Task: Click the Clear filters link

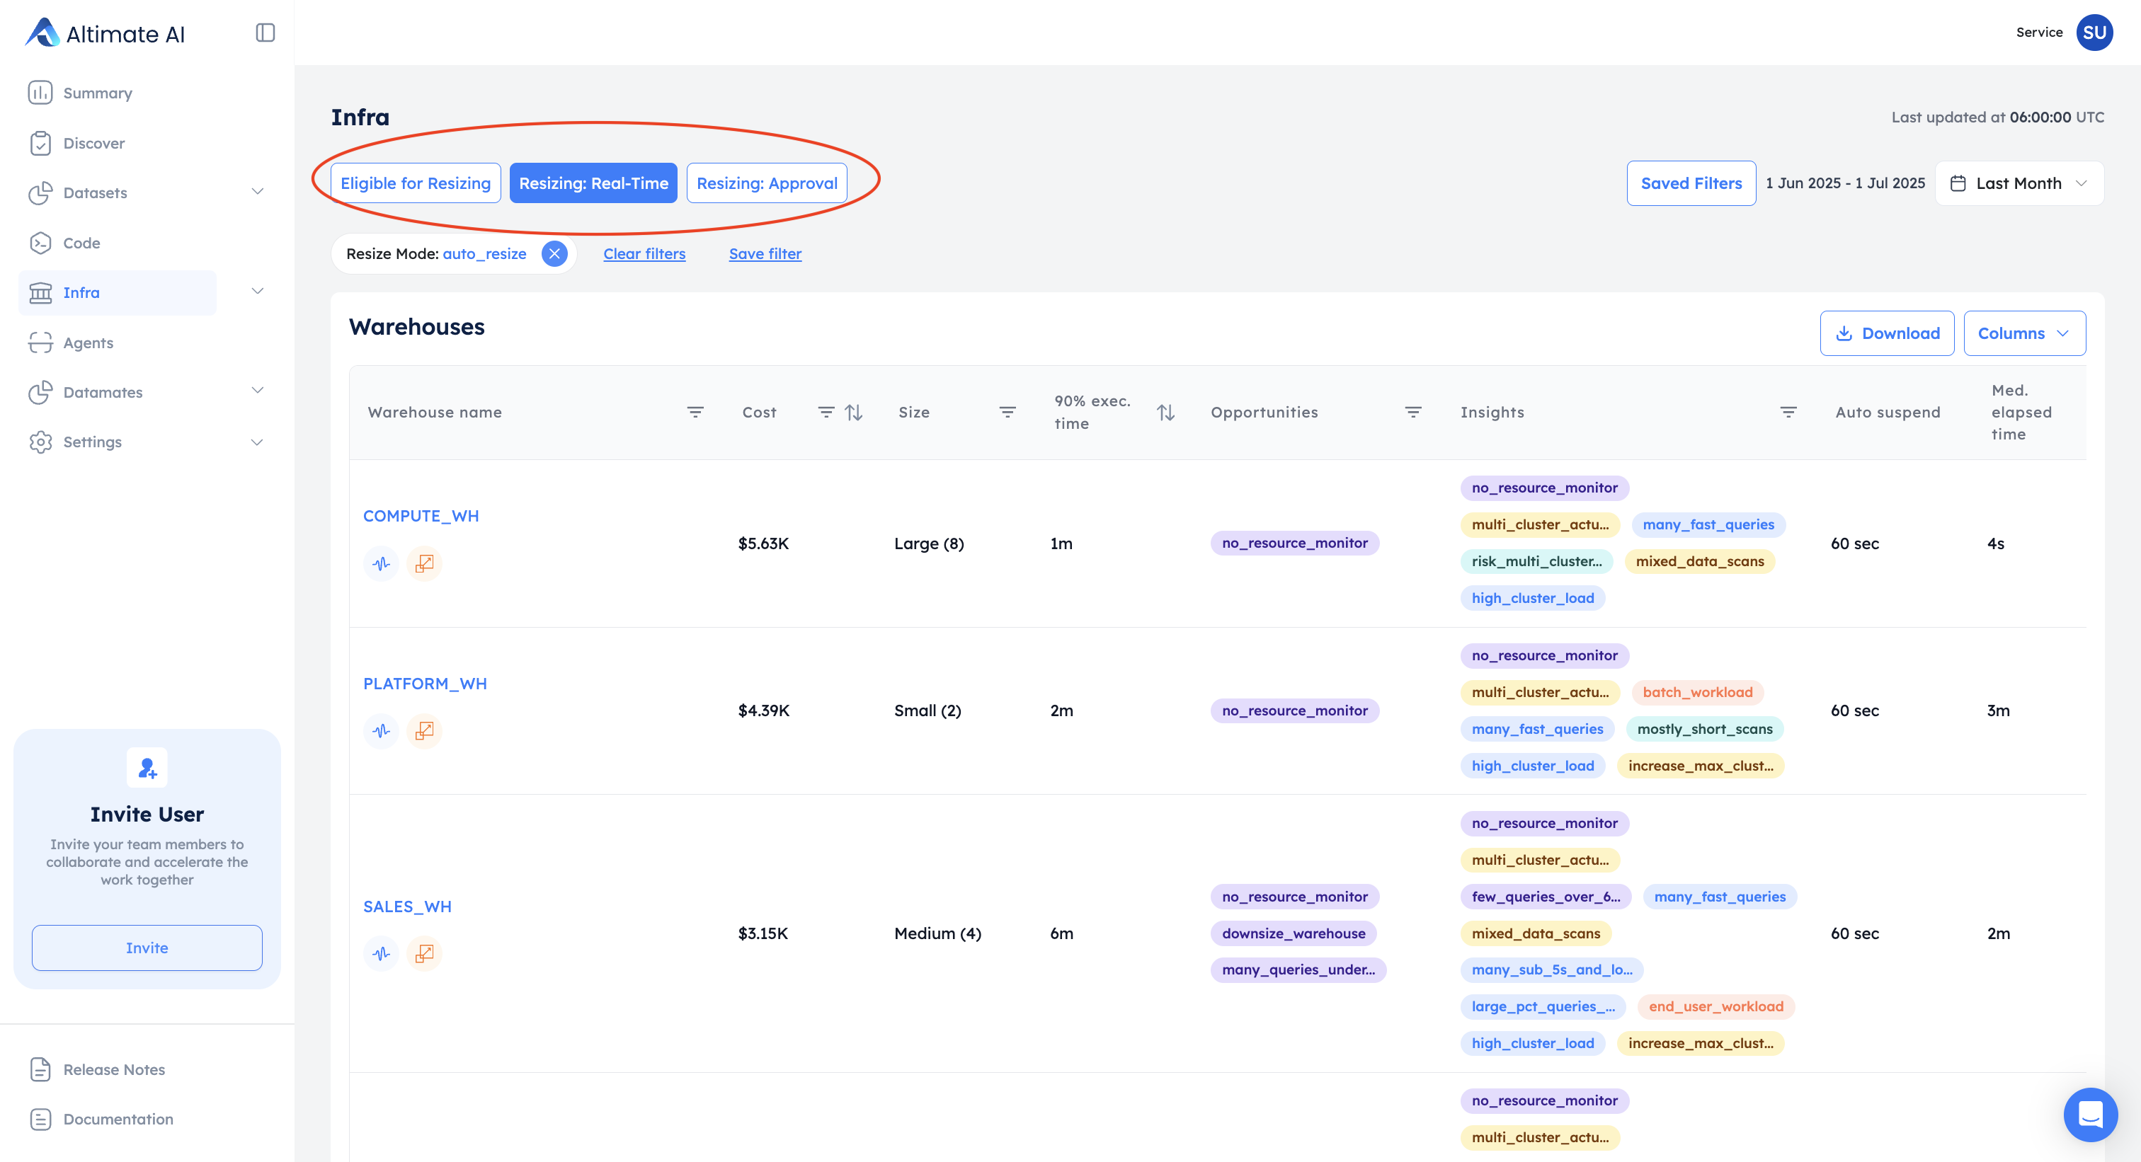Action: pyautogui.click(x=644, y=253)
